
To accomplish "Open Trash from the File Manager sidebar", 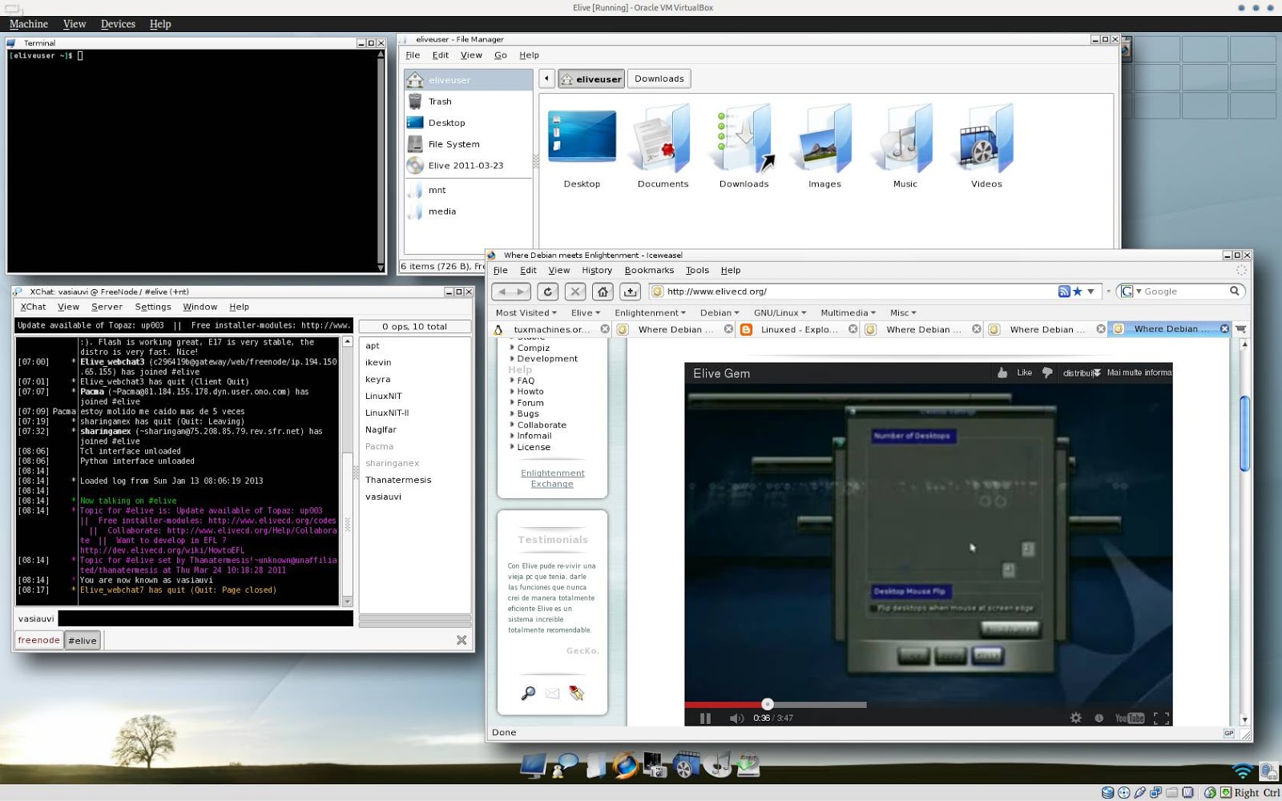I will pos(440,101).
